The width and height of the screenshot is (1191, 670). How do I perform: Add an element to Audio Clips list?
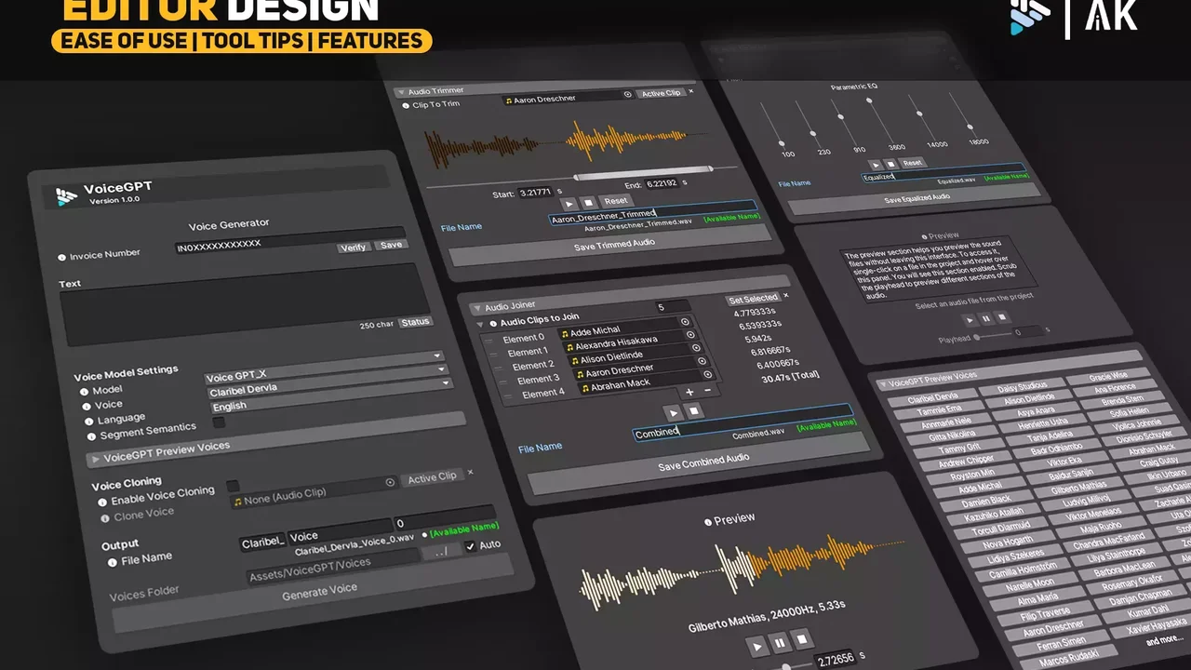689,393
